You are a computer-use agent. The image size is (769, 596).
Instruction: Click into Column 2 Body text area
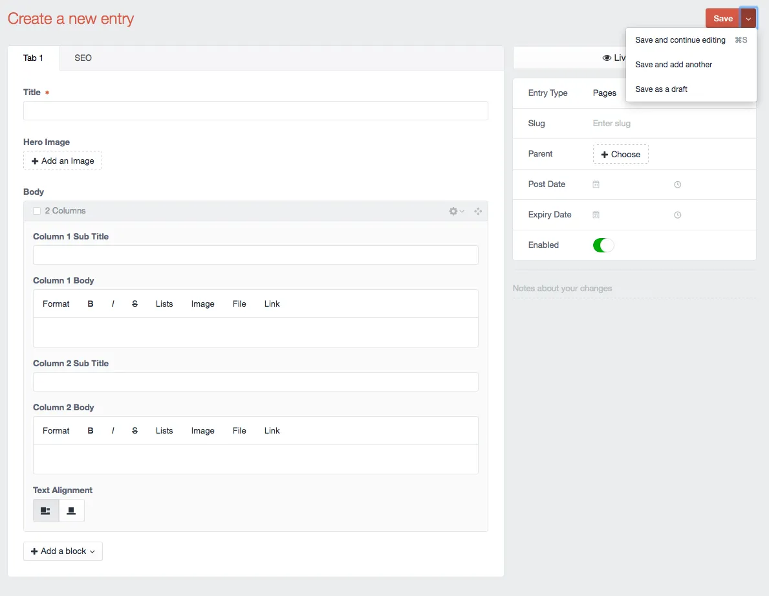[x=255, y=459]
